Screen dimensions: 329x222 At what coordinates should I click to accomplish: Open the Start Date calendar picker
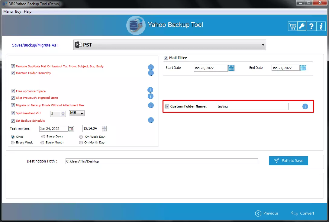pos(231,68)
